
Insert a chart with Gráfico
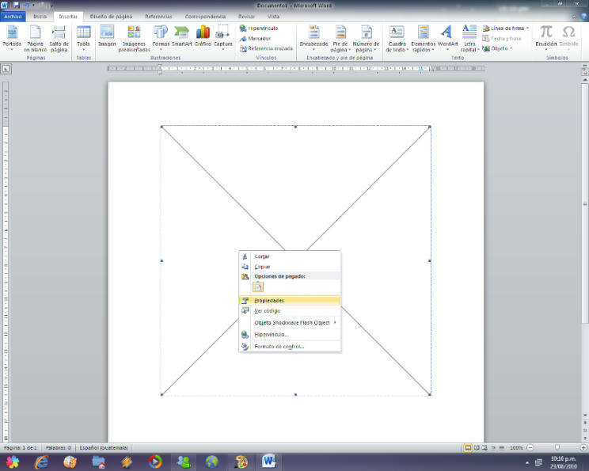pos(203,37)
